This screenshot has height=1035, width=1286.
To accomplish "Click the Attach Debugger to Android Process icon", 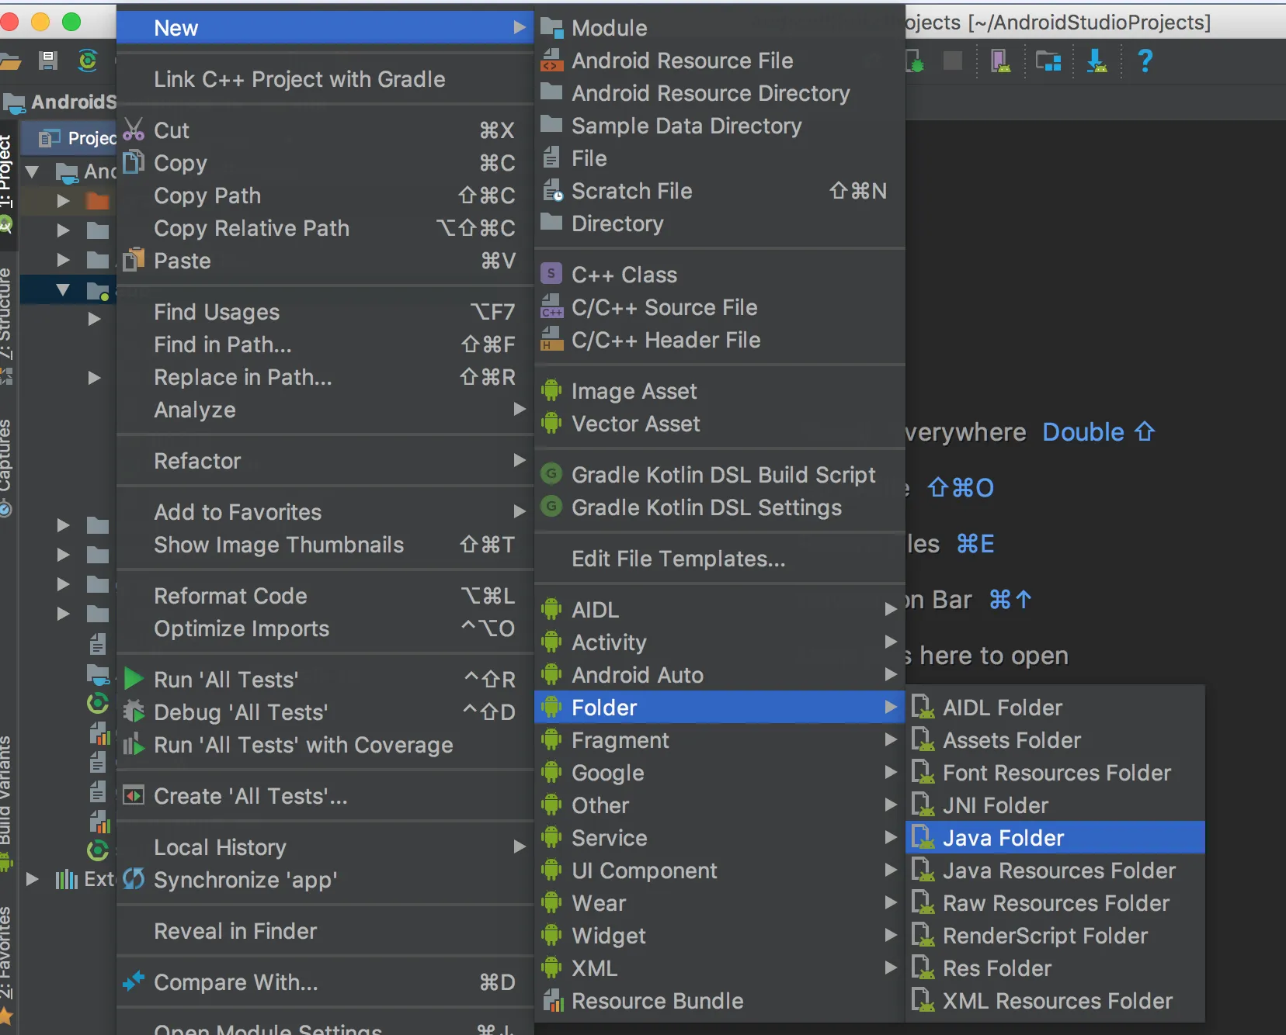I will click(915, 61).
